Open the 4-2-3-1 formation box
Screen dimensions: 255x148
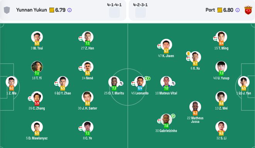[140, 12]
